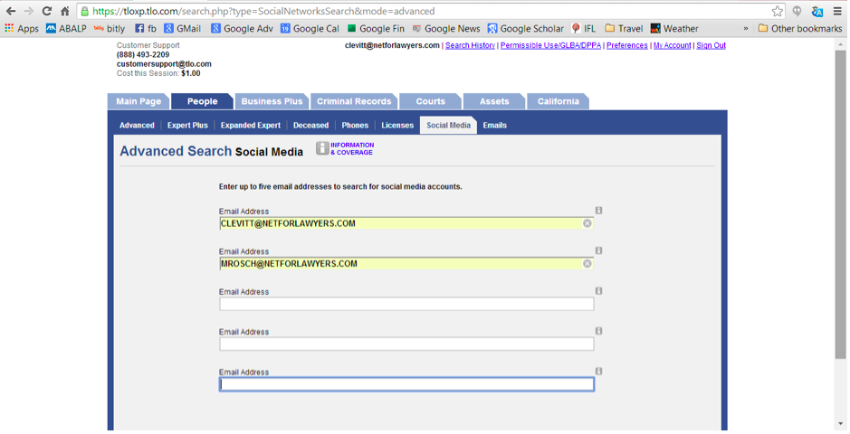Open the Courts tab

click(430, 101)
